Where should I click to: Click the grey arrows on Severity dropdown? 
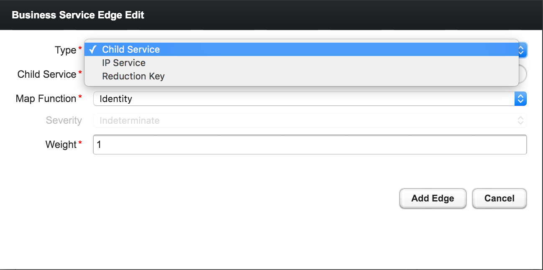click(520, 120)
